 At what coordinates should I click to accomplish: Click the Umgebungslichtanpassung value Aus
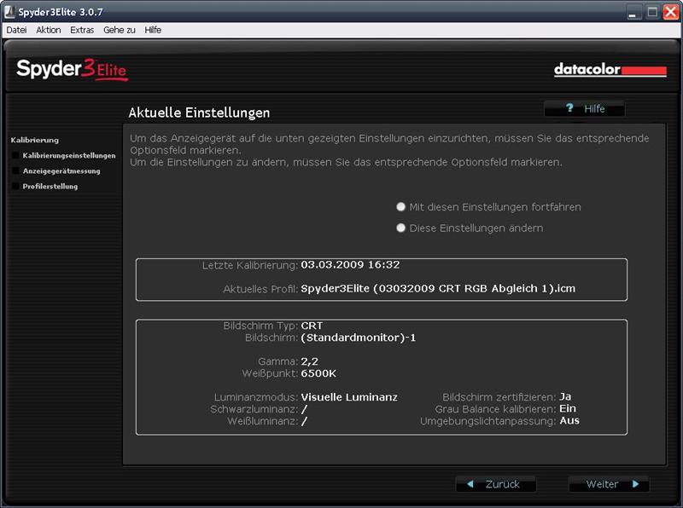[569, 420]
